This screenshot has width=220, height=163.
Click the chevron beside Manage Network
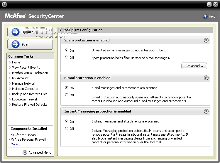10,83
